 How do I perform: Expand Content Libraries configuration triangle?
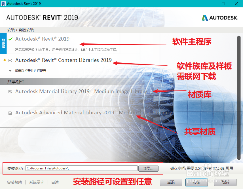(10, 71)
